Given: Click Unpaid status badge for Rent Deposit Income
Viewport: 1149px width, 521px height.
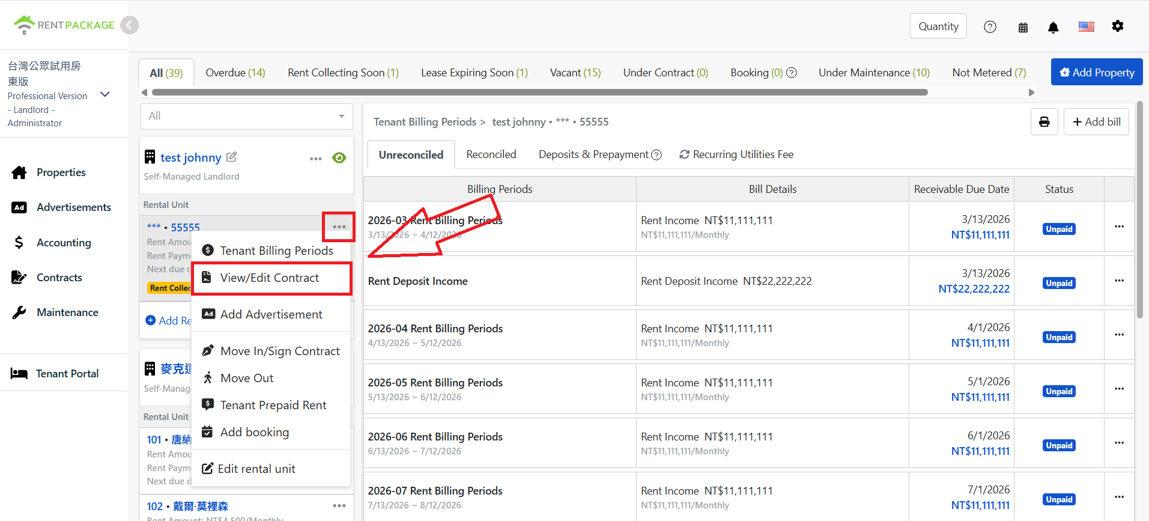Looking at the screenshot, I should [1059, 283].
